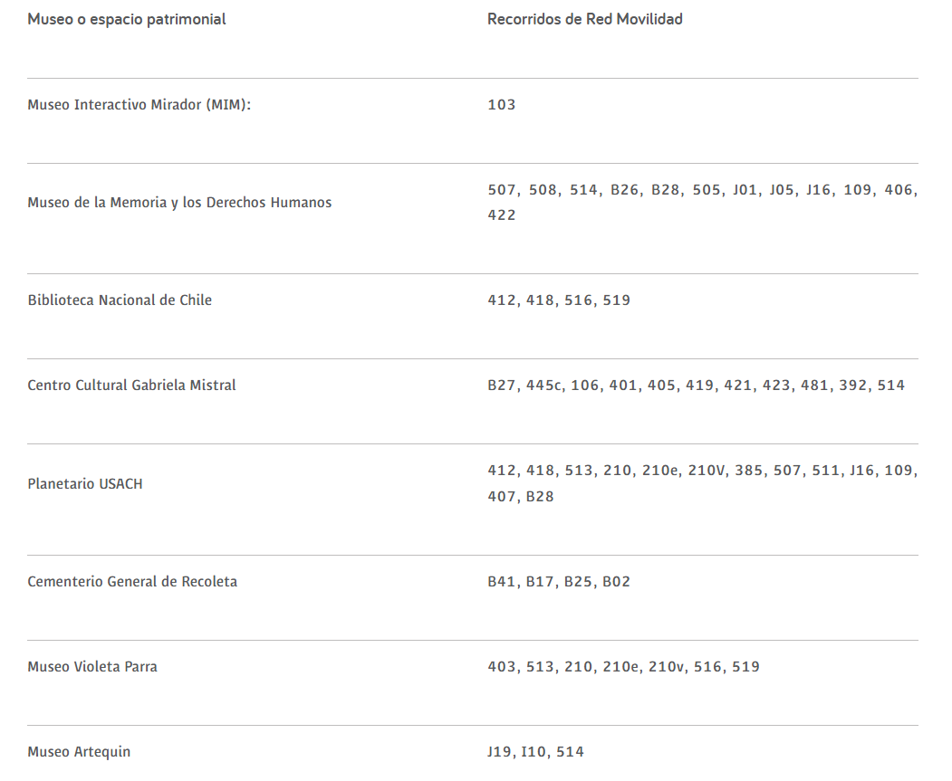
Task: Select Museo de la Memoria y los Derechos Humanos
Action: (179, 203)
